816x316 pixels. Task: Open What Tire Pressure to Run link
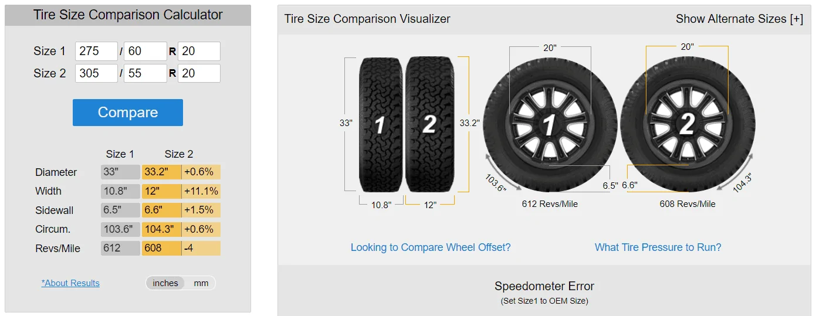pyautogui.click(x=658, y=247)
